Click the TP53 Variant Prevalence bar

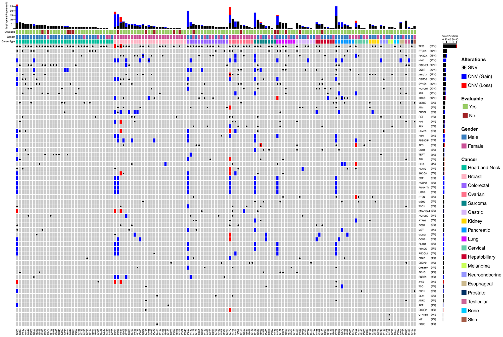pos(450,46)
